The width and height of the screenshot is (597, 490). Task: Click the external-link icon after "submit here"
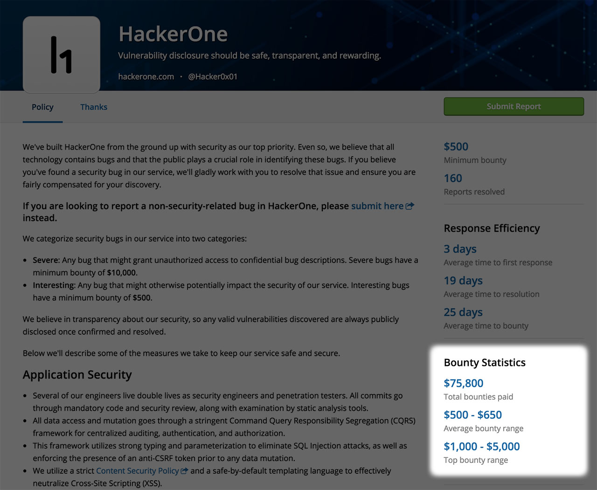click(410, 206)
